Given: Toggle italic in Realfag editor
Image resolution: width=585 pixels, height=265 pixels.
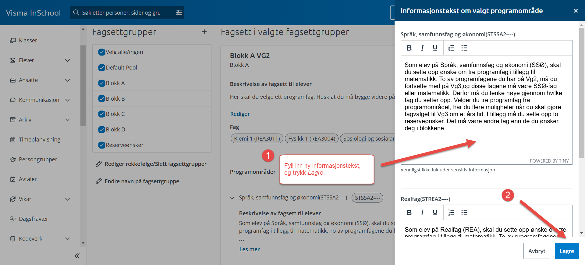Looking at the screenshot, I should 422,213.
